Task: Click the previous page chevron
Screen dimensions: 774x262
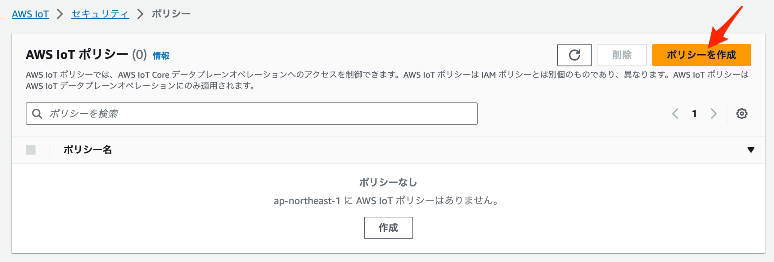Action: 675,113
